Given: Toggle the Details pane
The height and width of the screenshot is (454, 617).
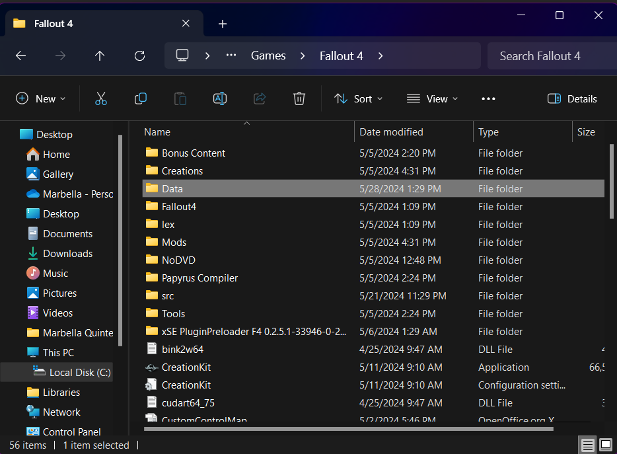Looking at the screenshot, I should [572, 98].
